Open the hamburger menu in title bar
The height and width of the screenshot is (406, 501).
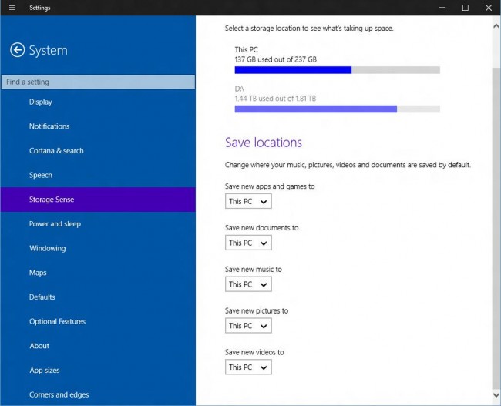tap(12, 8)
